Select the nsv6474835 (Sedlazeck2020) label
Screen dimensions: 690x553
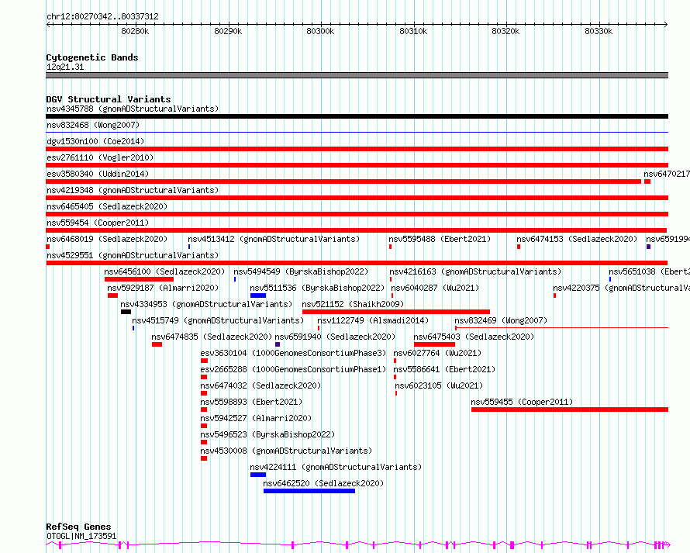click(212, 337)
